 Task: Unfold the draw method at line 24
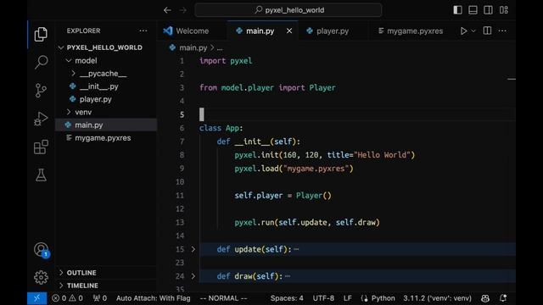[193, 276]
